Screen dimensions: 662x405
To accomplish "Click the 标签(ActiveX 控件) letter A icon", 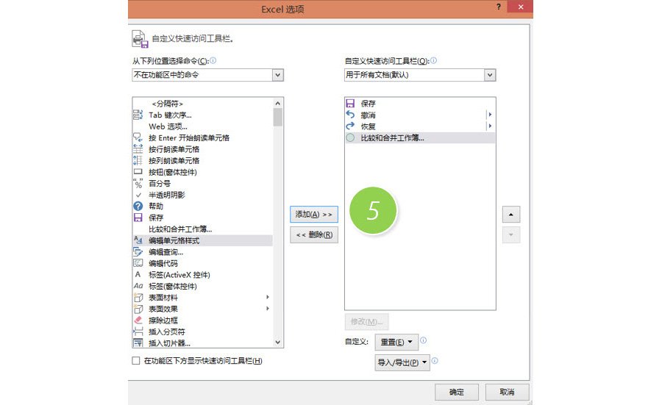I will [x=138, y=274].
